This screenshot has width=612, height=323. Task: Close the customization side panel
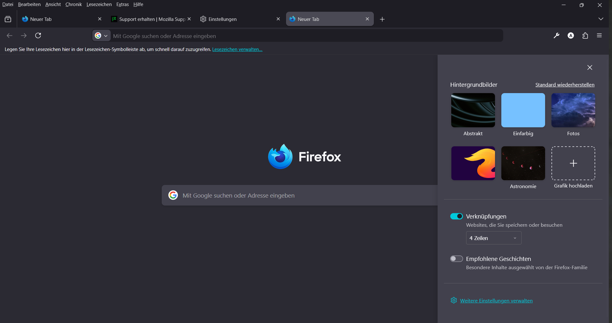[590, 67]
